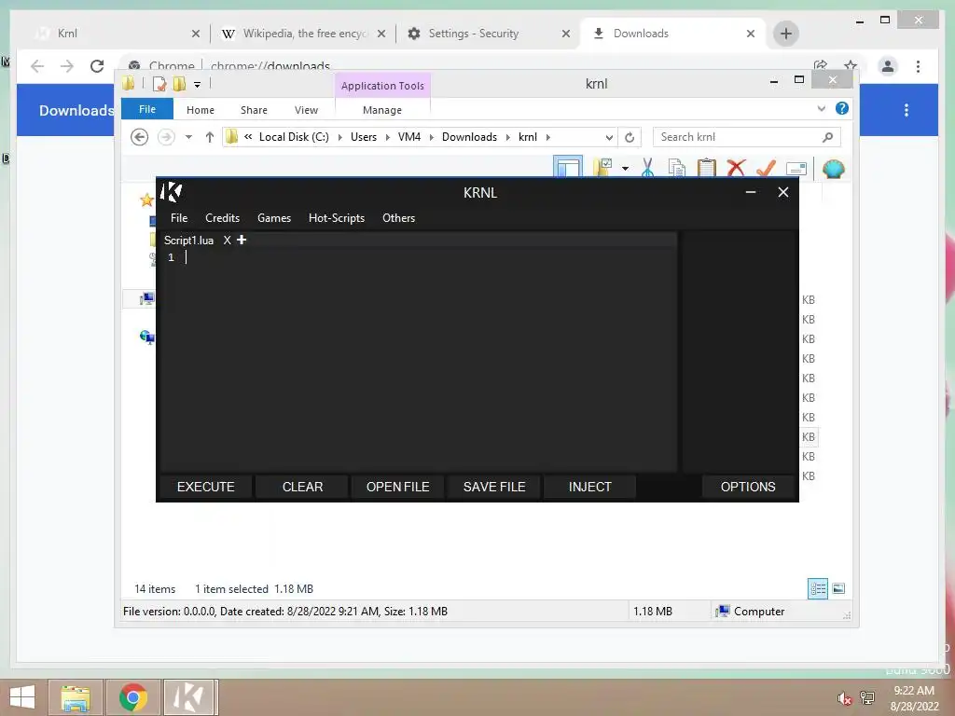Click the Local Disk (C:) breadcrumb

click(294, 137)
